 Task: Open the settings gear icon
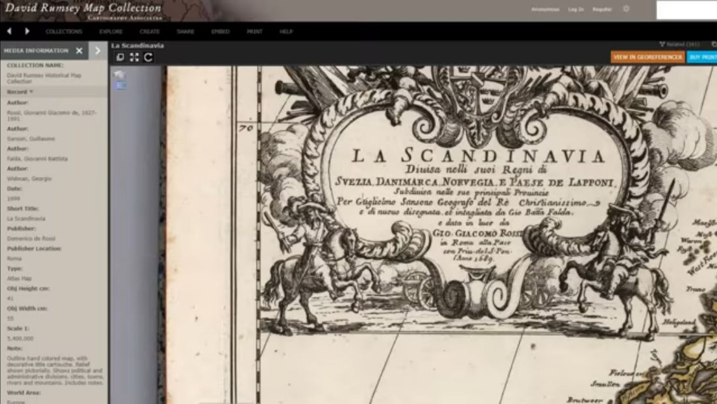(x=626, y=8)
